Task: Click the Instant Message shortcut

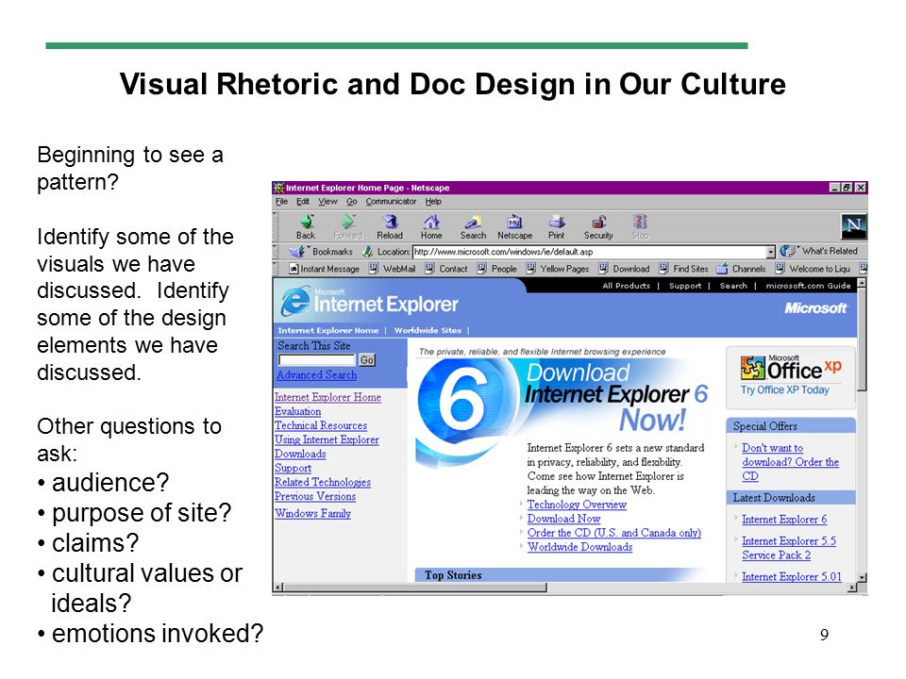Action: pyautogui.click(x=324, y=269)
